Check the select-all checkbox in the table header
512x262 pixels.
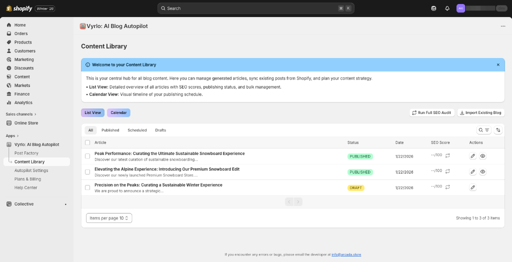click(x=87, y=142)
